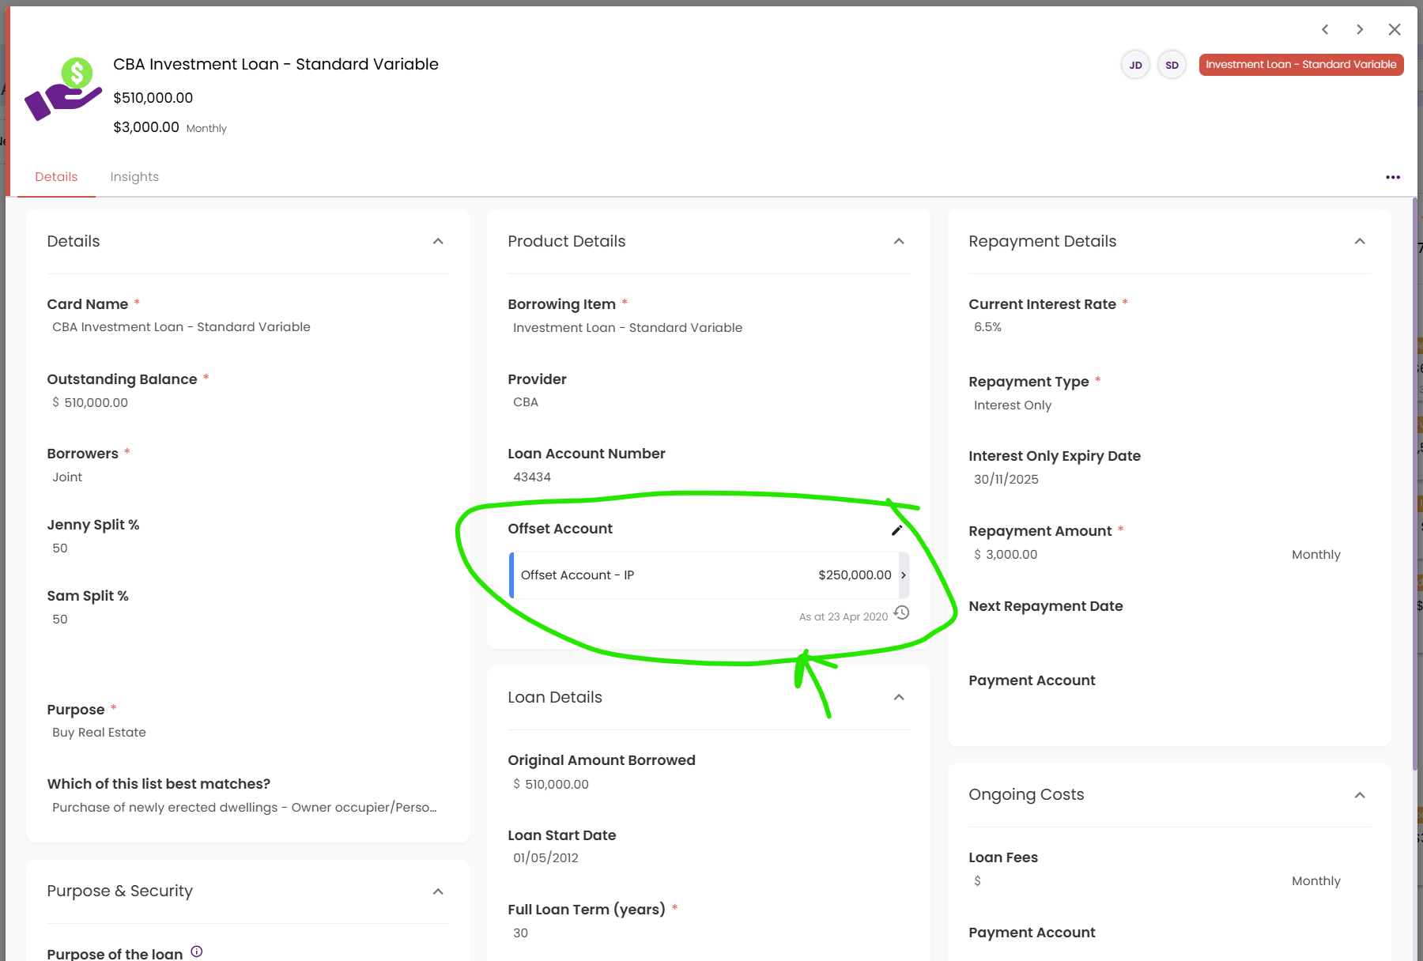1423x961 pixels.
Task: Switch to the Insights tab
Action: 134,177
